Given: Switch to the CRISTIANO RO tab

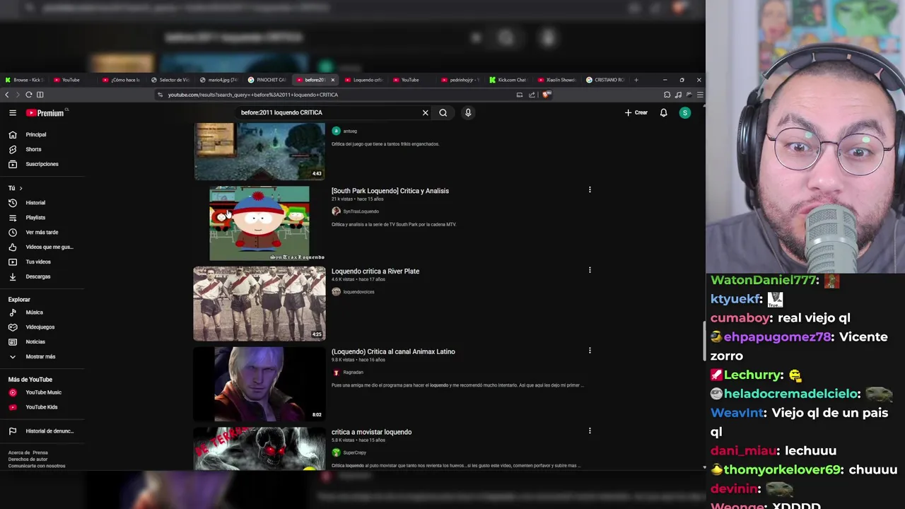Looking at the screenshot, I should [x=605, y=80].
